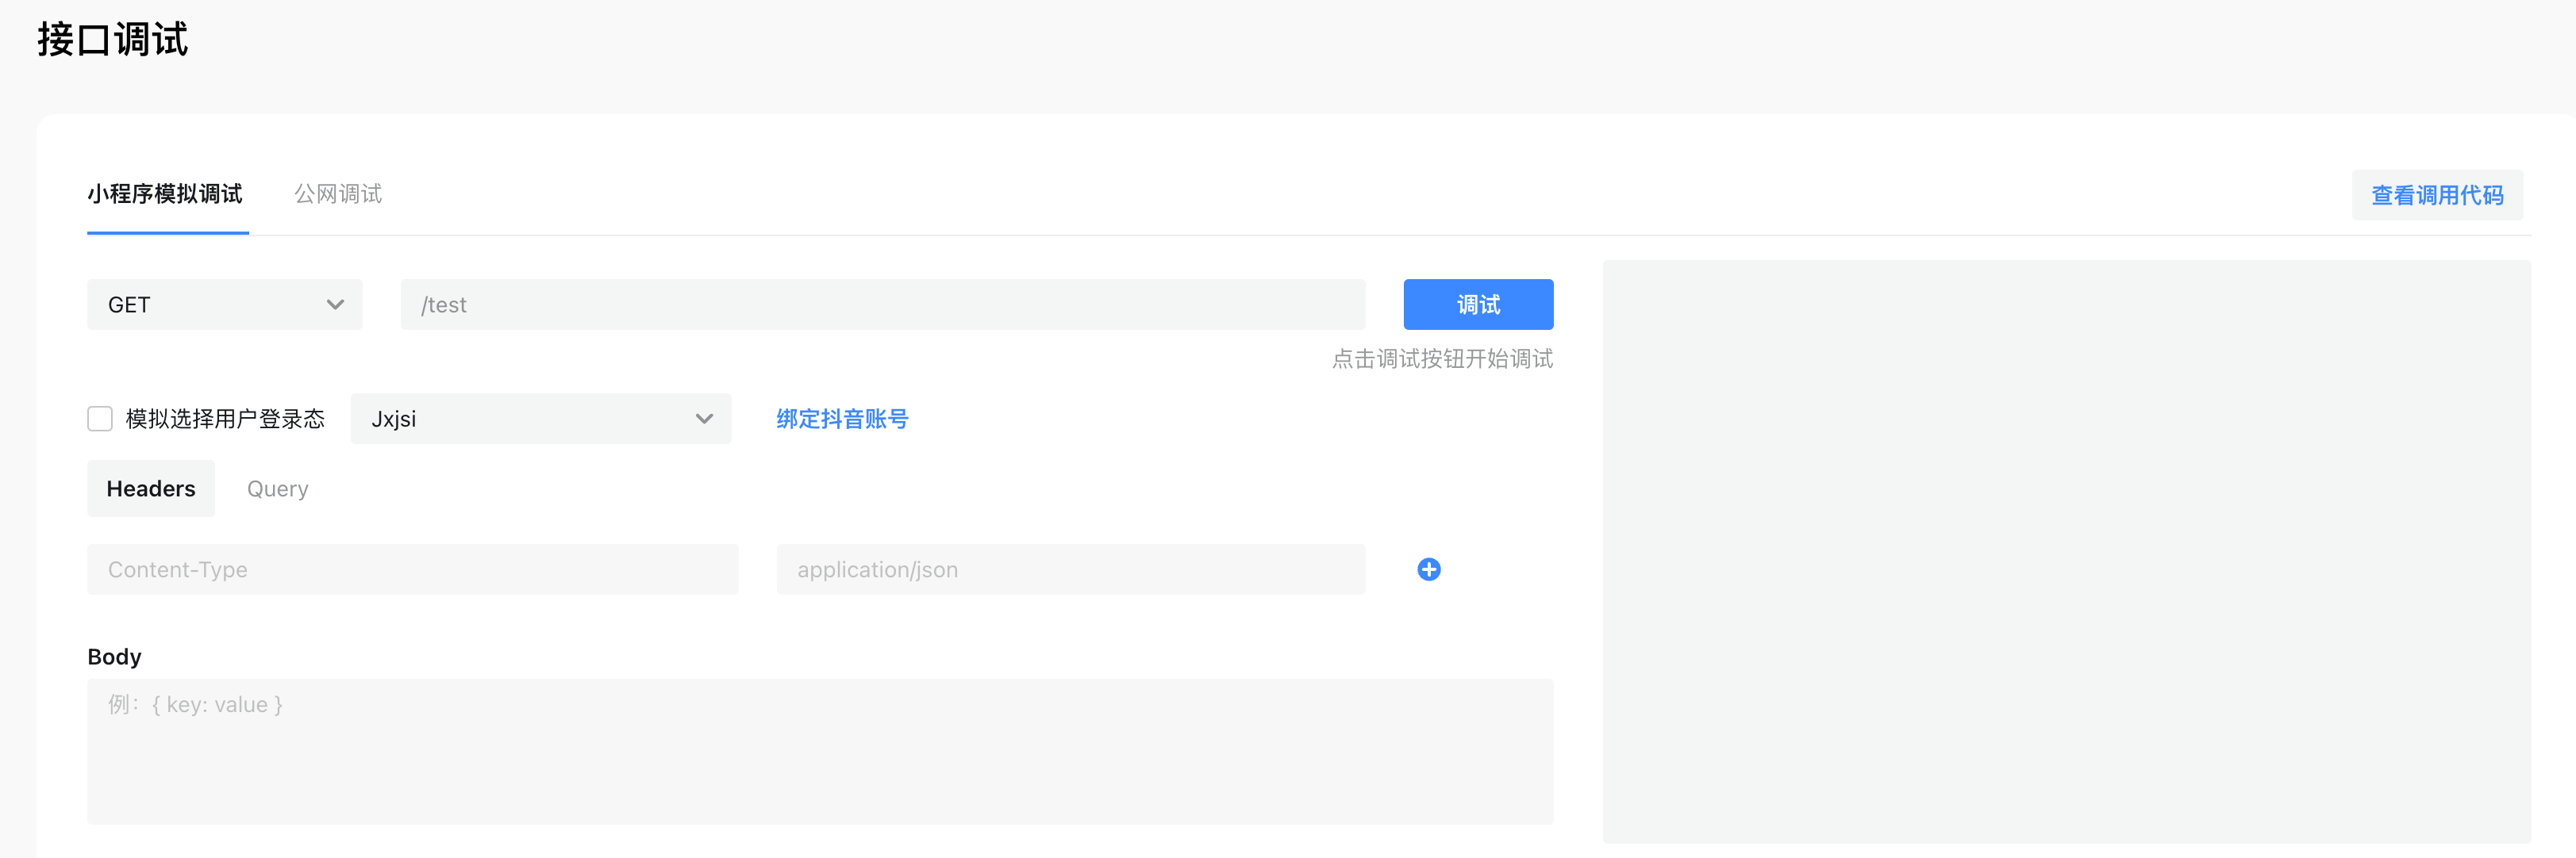
Task: Click the 接口调试 page title
Action: pos(113,40)
